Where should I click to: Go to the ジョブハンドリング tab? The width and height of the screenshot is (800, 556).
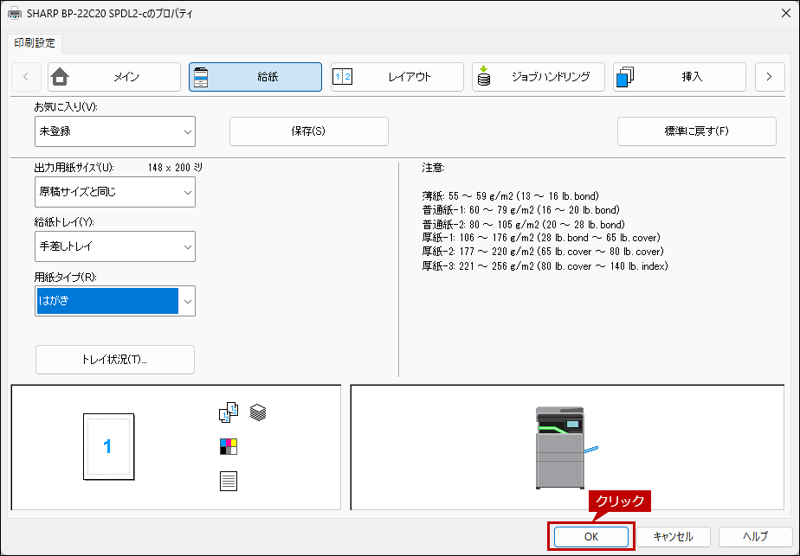(538, 77)
